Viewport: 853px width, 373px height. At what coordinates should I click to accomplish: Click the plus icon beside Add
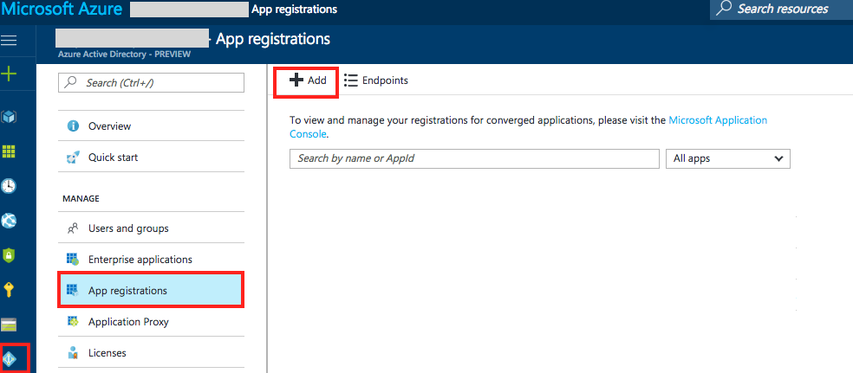pyautogui.click(x=296, y=80)
